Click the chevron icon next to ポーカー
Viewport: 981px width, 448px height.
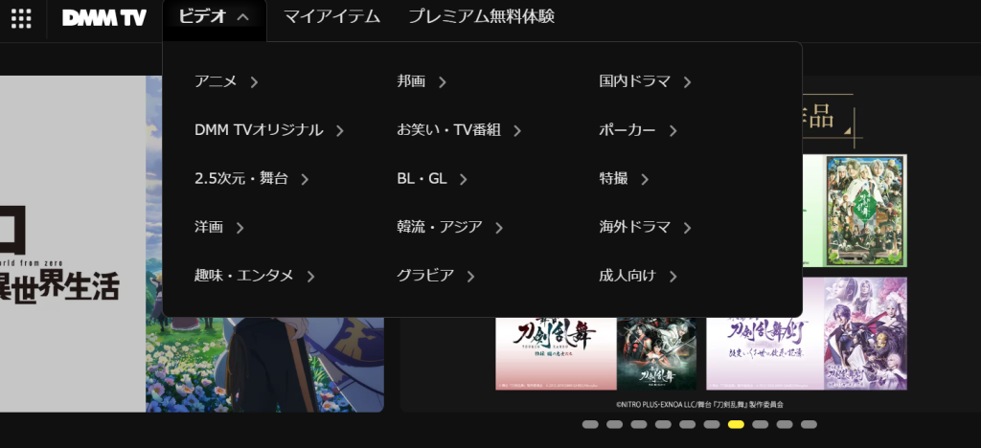point(673,131)
